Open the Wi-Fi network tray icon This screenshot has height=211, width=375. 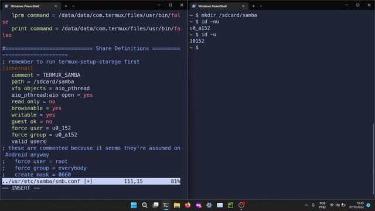click(332, 205)
